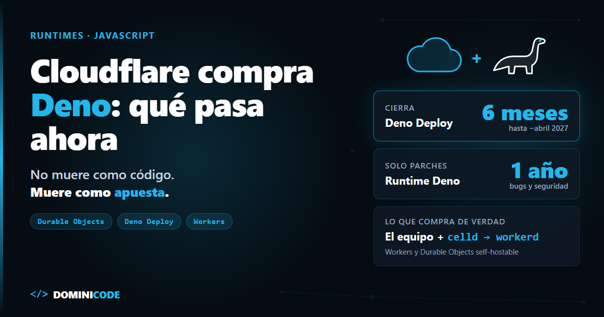Click the '6 meses' figure
This screenshot has height=317, width=604.
click(x=525, y=113)
